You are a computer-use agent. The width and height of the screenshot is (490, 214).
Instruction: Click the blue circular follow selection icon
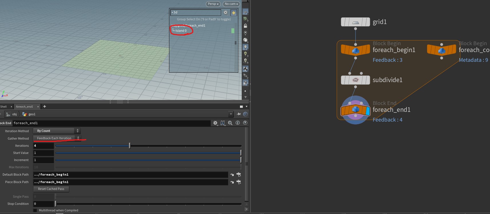(245, 114)
